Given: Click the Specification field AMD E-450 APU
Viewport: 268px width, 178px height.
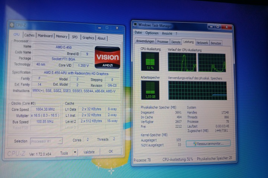Looking at the screenshot, I should 76,73.
